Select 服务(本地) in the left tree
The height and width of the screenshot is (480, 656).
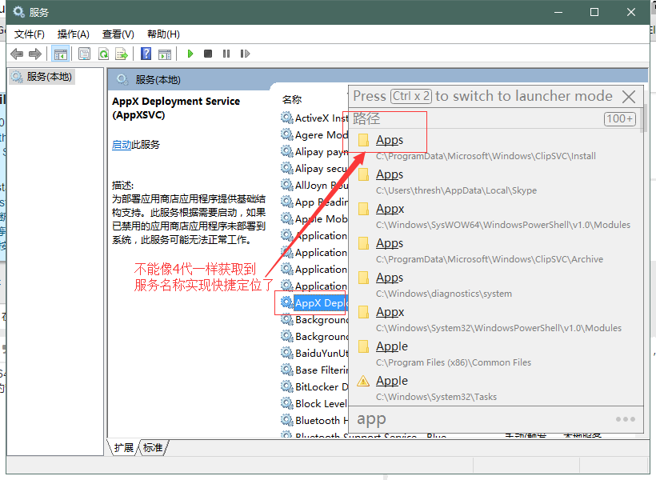point(42,77)
